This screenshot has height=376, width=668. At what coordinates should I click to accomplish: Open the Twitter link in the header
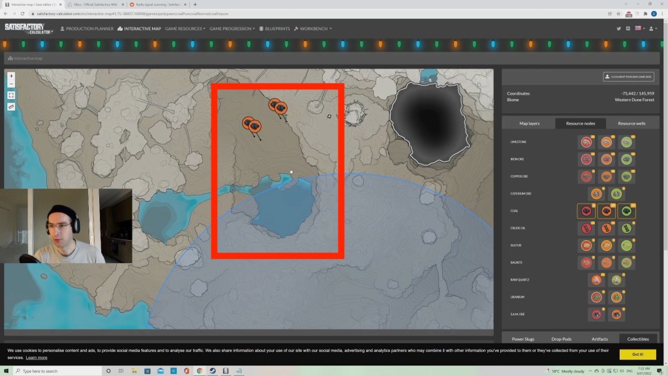[x=618, y=29]
